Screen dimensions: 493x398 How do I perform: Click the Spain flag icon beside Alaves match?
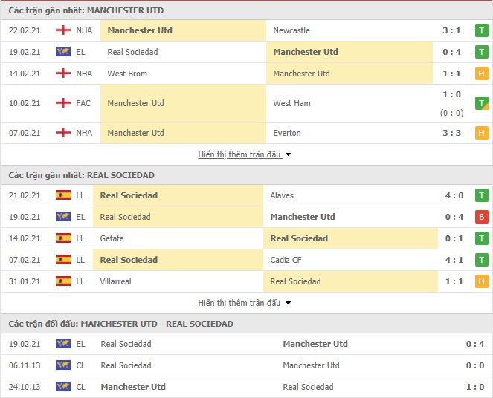coord(63,195)
